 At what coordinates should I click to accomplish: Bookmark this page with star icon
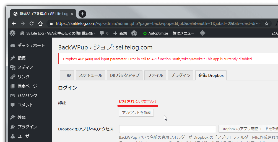click(267, 23)
